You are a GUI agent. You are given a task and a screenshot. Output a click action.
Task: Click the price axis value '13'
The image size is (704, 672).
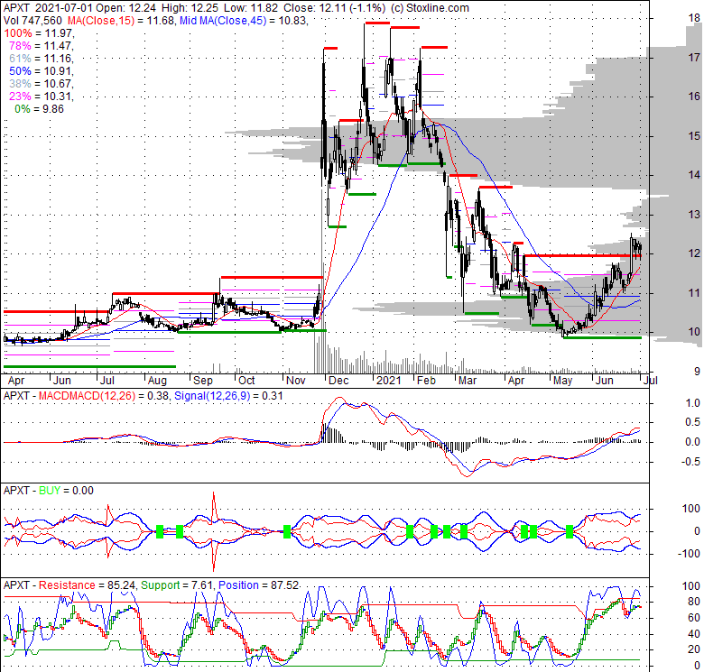(695, 215)
